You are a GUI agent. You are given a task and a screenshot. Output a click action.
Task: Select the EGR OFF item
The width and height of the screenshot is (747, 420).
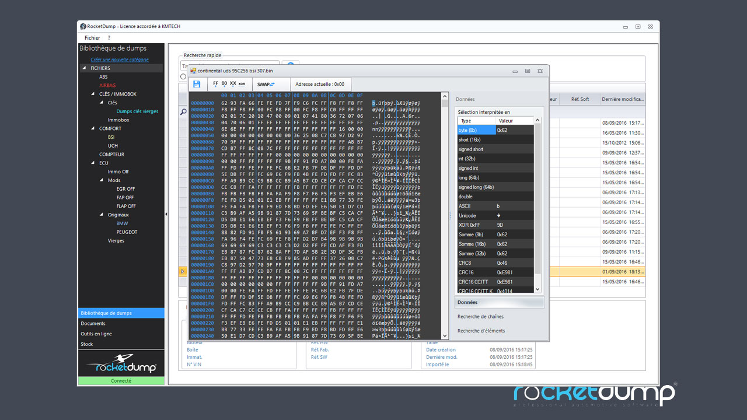tap(125, 189)
